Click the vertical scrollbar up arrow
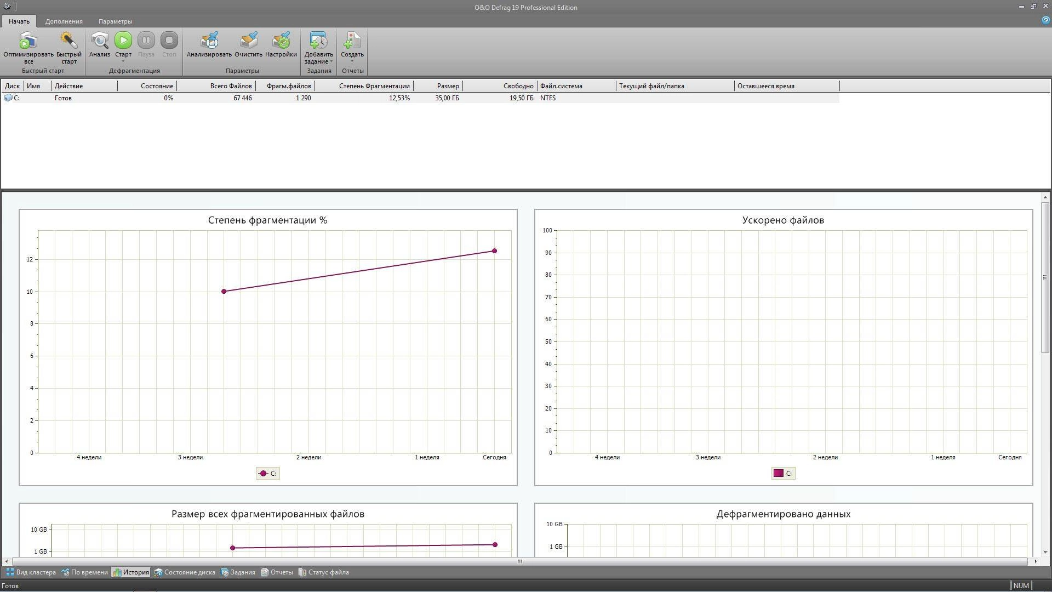 pos(1045,197)
